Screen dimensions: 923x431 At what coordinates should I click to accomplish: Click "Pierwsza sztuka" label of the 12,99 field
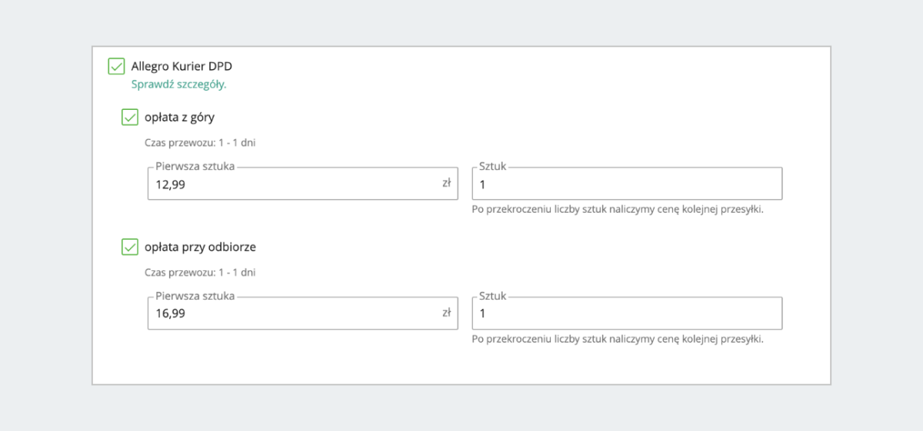point(195,166)
